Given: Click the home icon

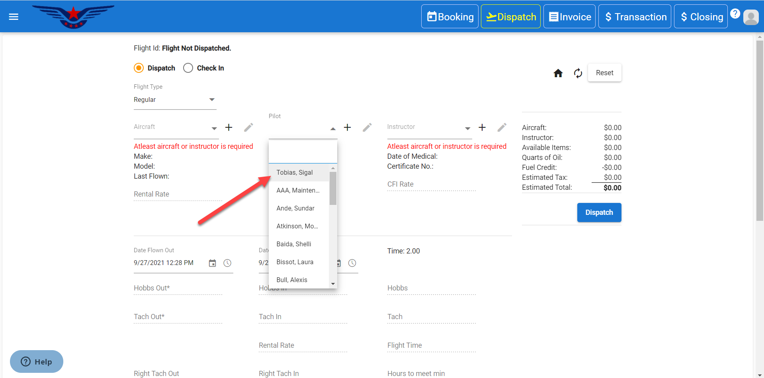Looking at the screenshot, I should pyautogui.click(x=558, y=73).
